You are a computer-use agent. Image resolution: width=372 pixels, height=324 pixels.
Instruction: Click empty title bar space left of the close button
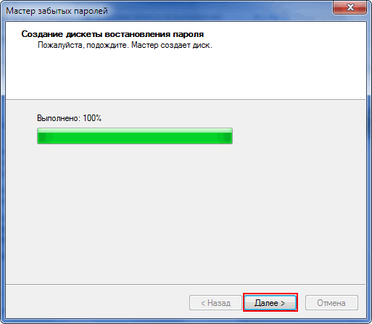218,11
